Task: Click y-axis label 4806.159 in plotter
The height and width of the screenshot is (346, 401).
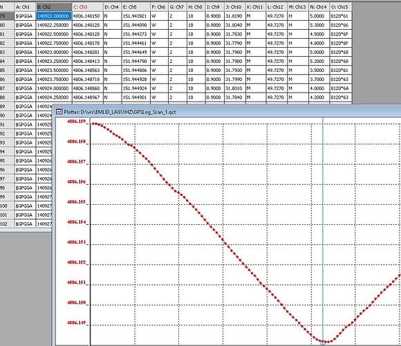Action: (76, 121)
